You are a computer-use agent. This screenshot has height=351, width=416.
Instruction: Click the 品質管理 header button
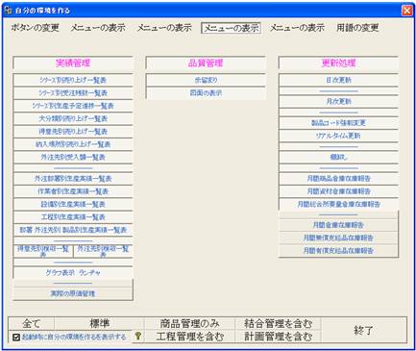pos(206,63)
